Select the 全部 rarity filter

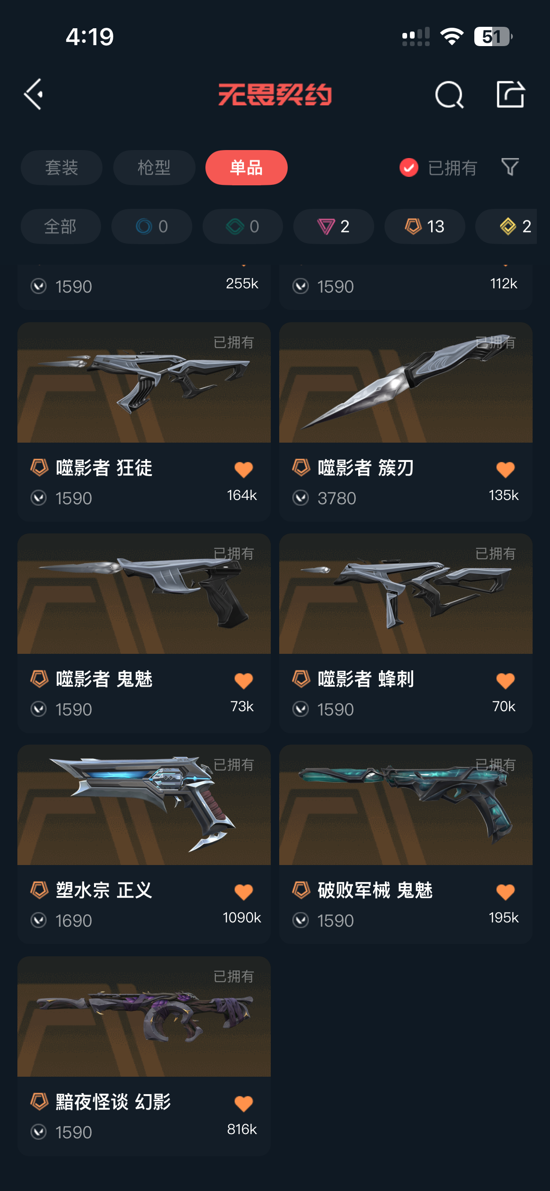coord(61,226)
